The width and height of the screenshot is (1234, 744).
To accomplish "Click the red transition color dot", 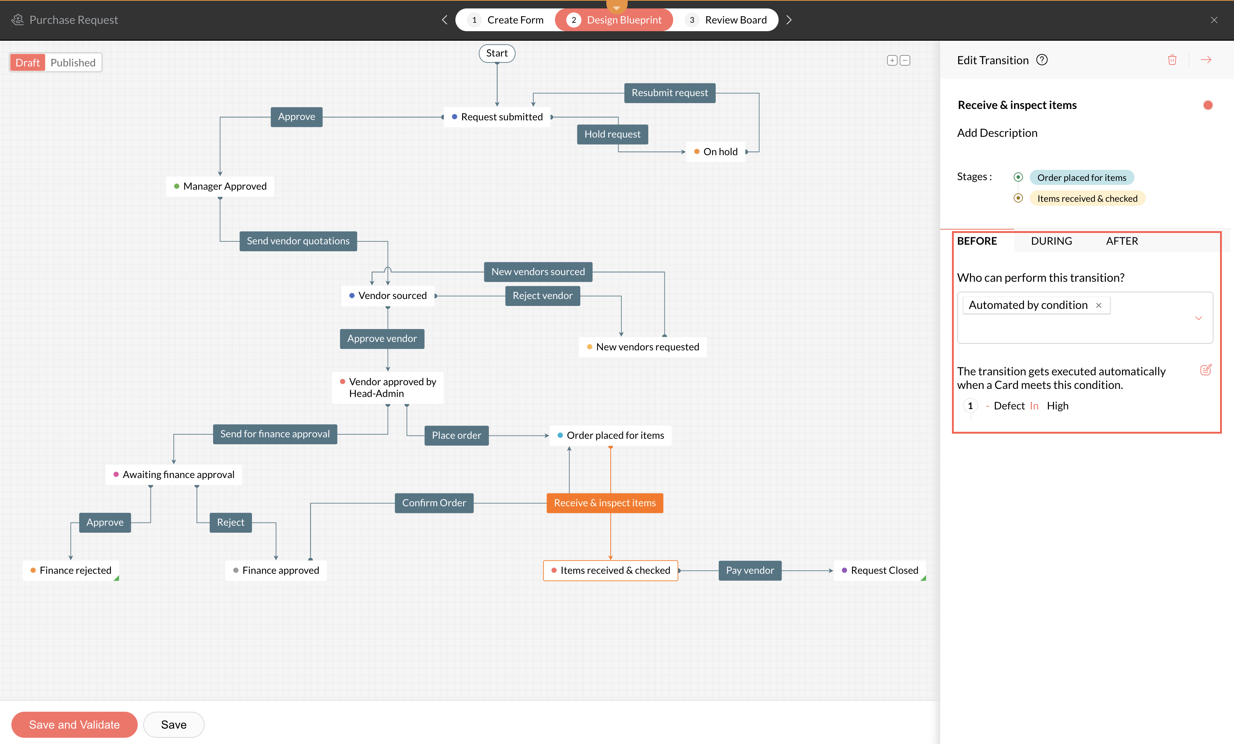I will (1208, 105).
